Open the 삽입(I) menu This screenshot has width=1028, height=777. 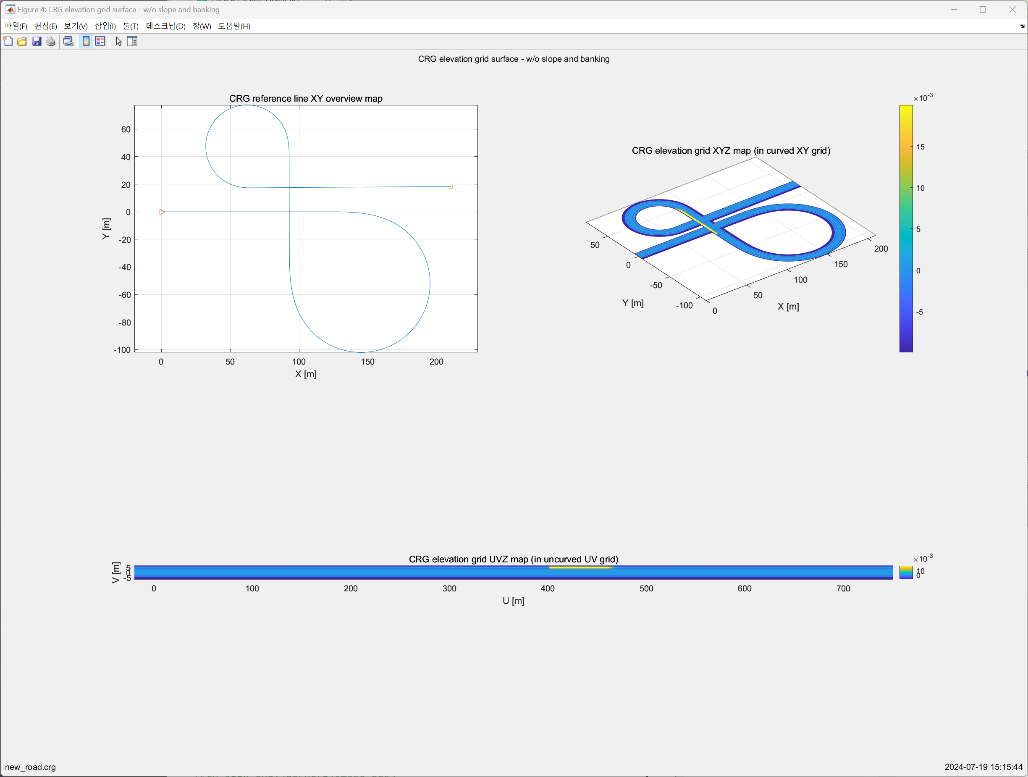105,26
